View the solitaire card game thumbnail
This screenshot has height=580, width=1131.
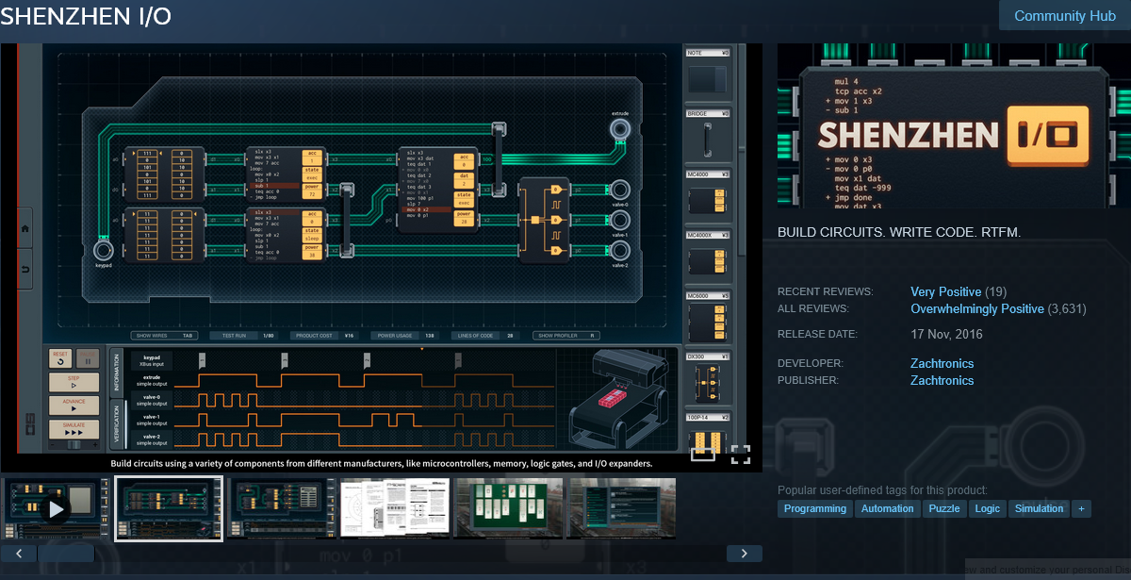[508, 508]
